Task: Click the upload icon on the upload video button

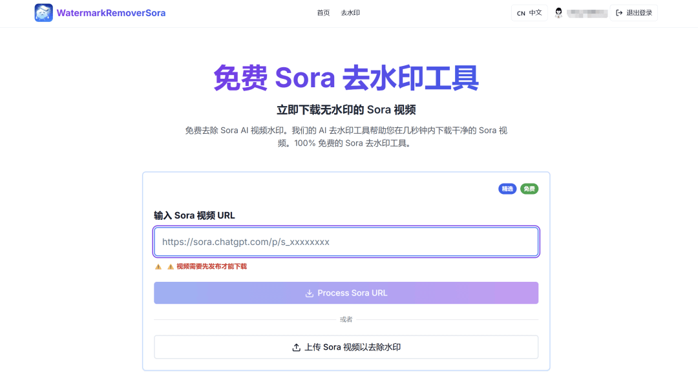Action: point(295,346)
